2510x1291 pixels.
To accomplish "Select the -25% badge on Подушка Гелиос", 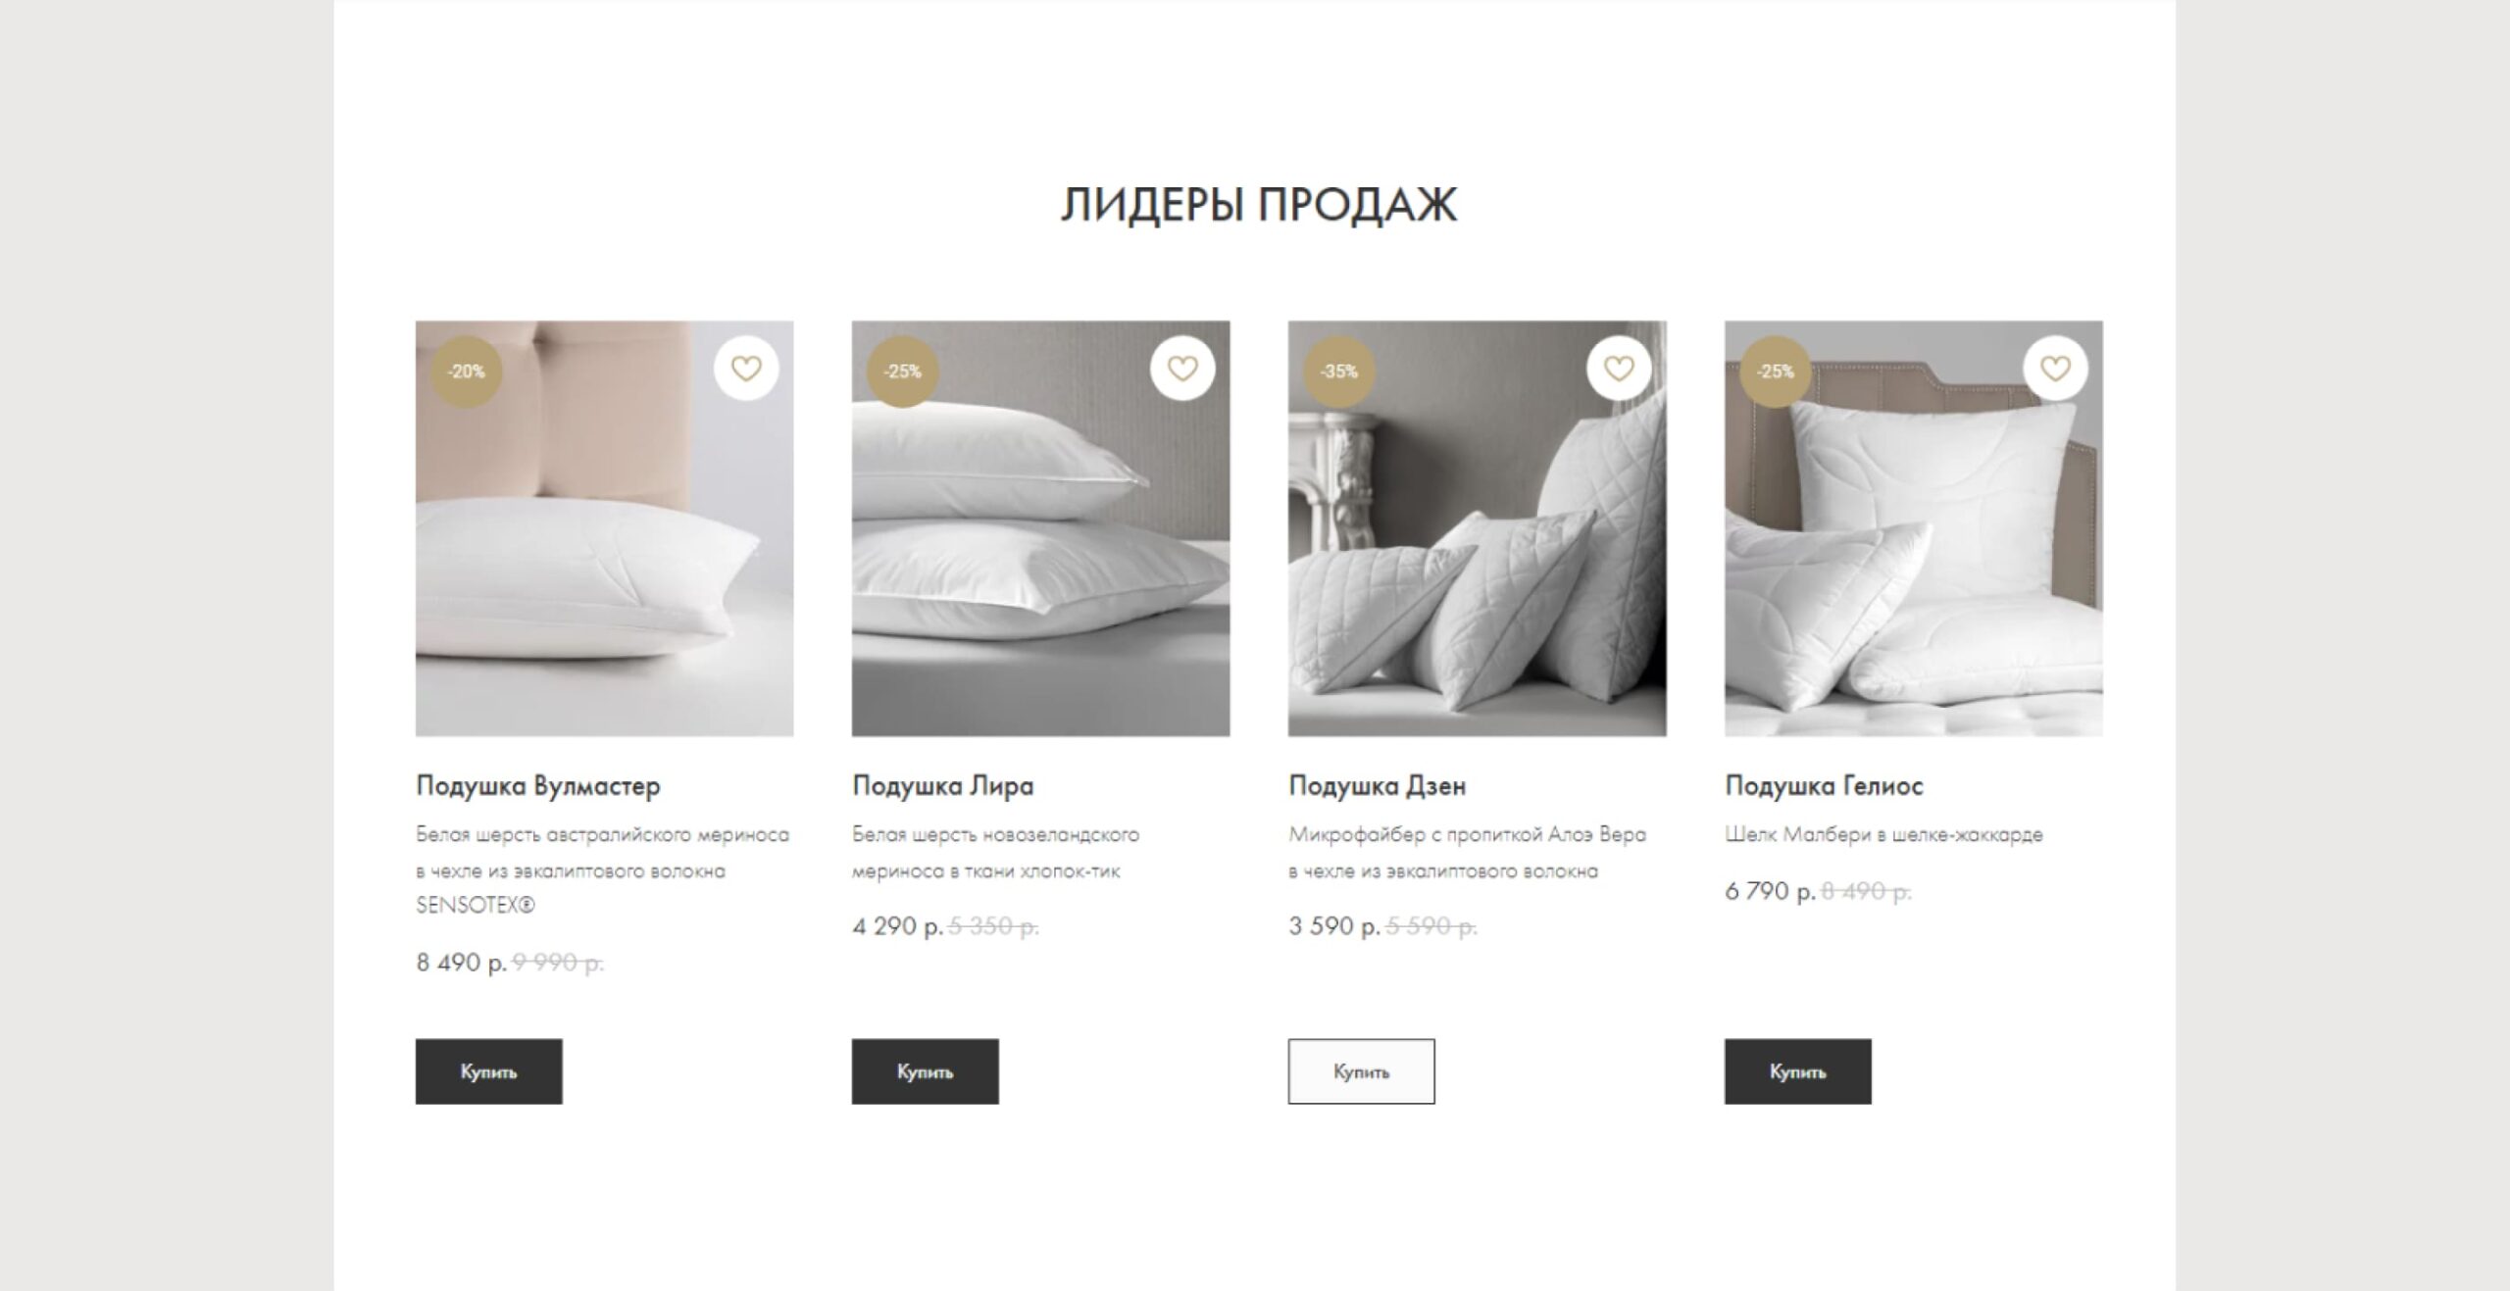I will (1775, 372).
